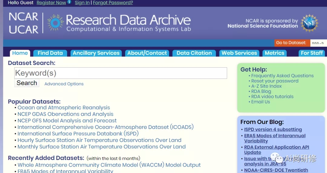
Task: Open the Forgot Password? link
Action: point(113,3)
